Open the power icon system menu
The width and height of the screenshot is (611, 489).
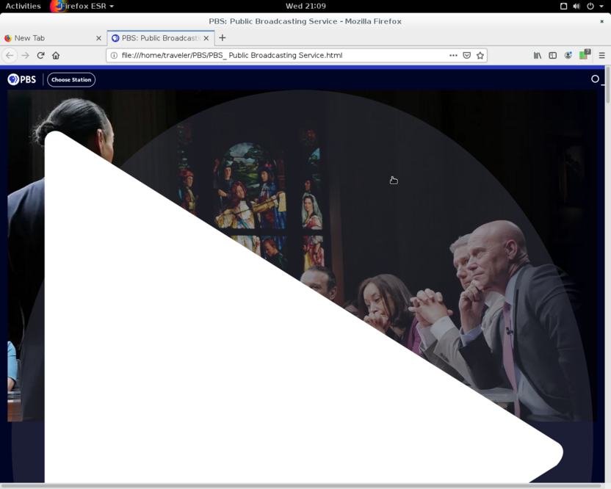(590, 6)
